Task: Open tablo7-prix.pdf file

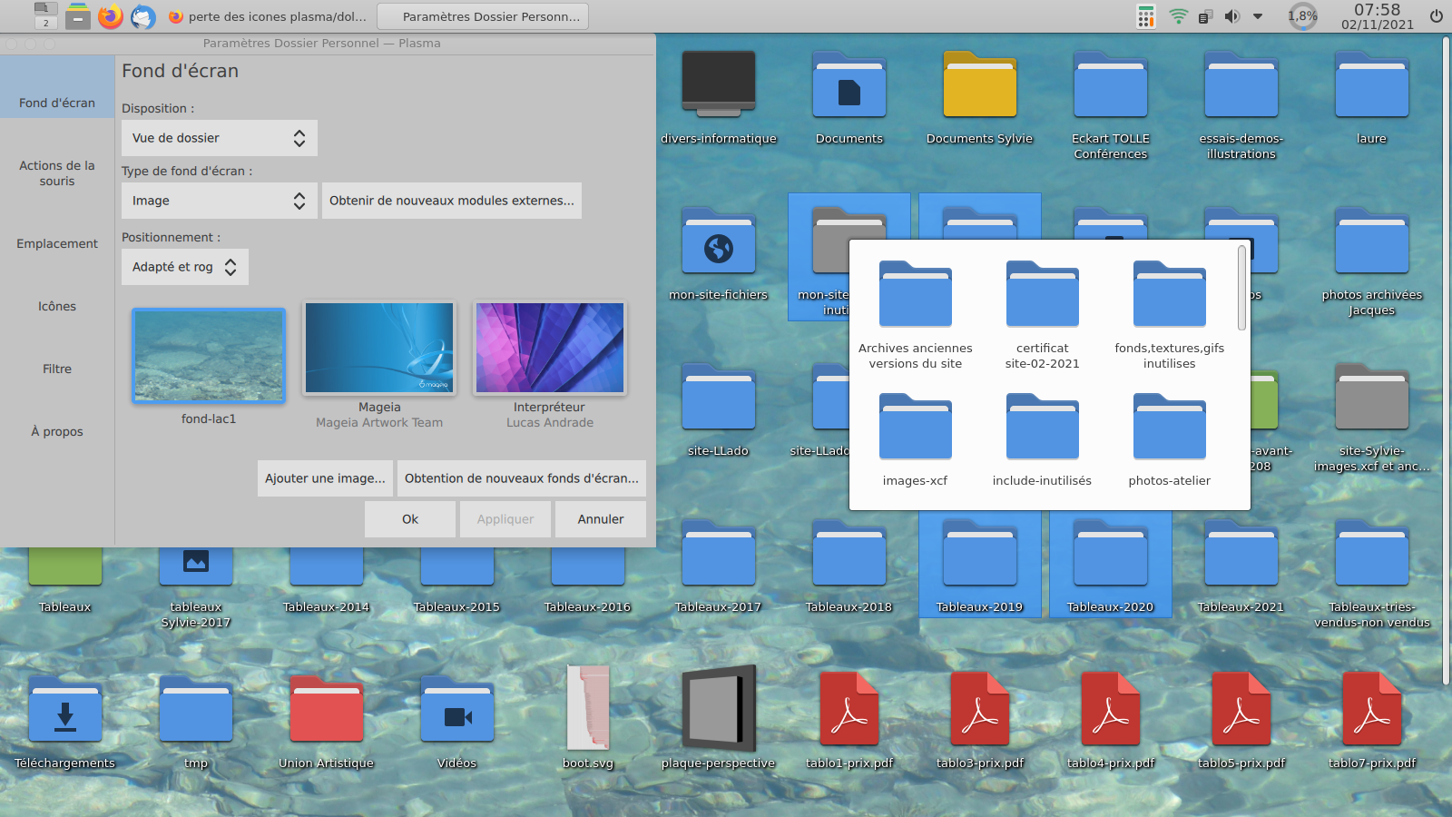Action: tap(1372, 709)
